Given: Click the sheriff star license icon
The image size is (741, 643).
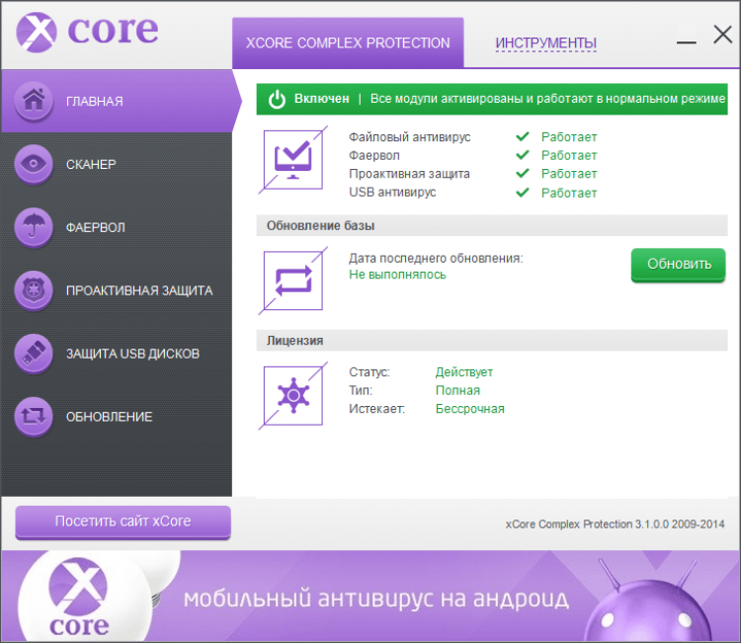Looking at the screenshot, I should coord(293,396).
